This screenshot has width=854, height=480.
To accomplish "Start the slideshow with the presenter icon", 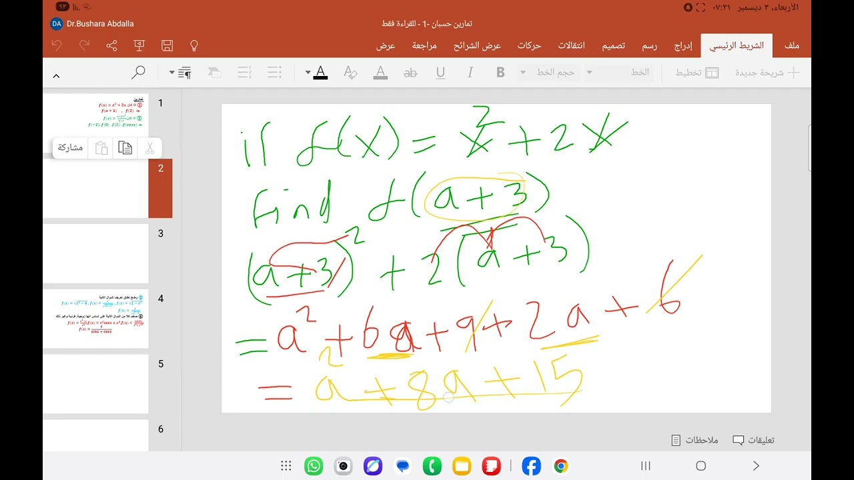I will click(x=139, y=45).
